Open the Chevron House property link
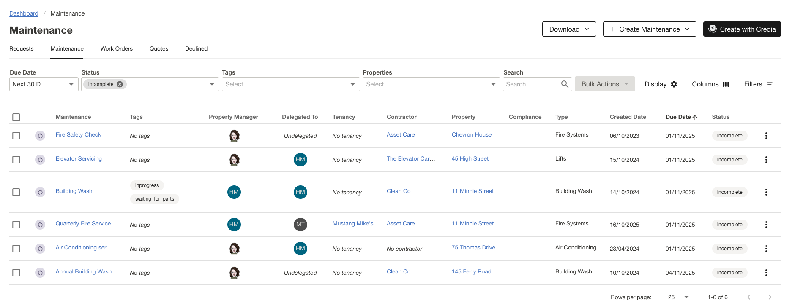Screen dimensions: 792x308 [x=471, y=135]
